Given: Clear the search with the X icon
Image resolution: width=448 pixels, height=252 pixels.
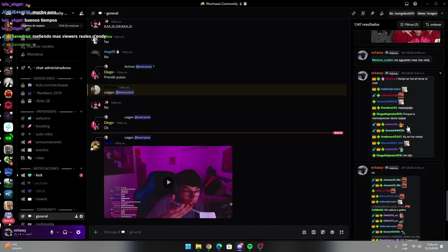Looking at the screenshot, I should [442, 13].
